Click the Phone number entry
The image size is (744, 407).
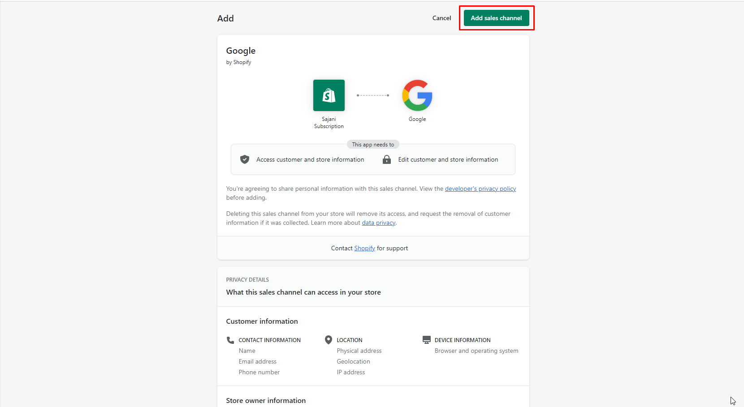259,372
